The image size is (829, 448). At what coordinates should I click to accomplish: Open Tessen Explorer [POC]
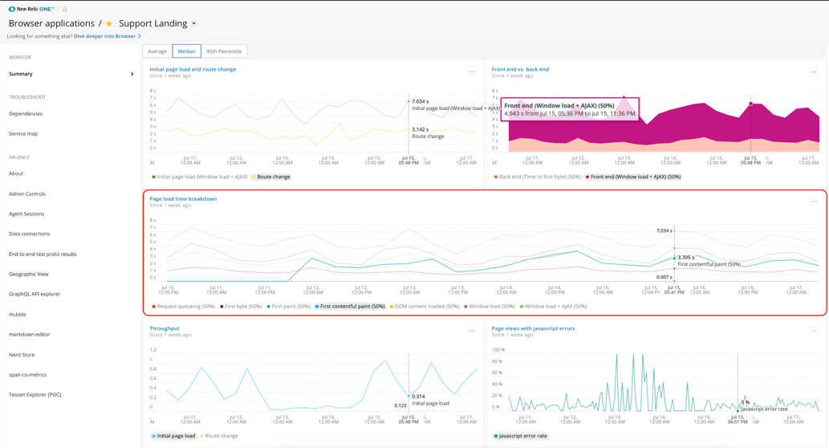tap(35, 394)
